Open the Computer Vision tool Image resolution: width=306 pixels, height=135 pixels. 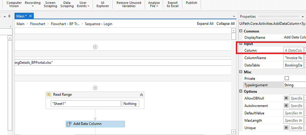click(x=14, y=4)
